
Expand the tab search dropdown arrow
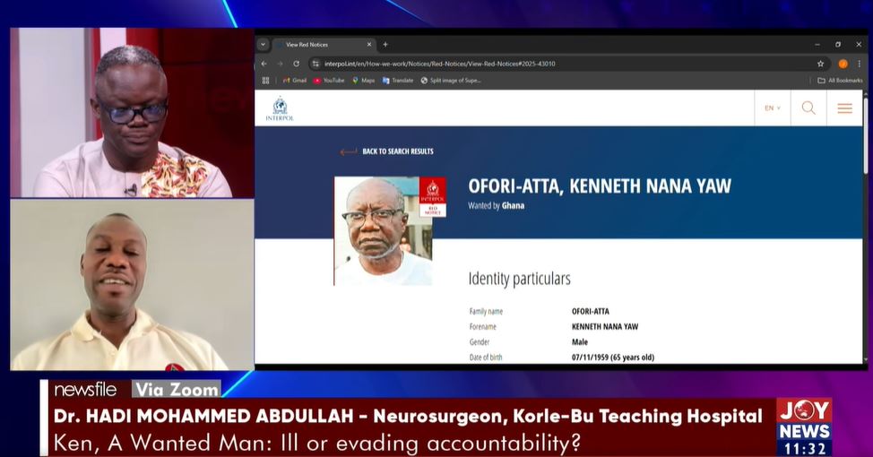(264, 44)
